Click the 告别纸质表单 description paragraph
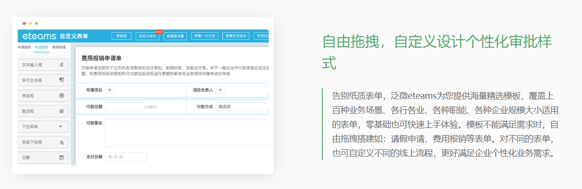The image size is (582, 189). (x=445, y=125)
